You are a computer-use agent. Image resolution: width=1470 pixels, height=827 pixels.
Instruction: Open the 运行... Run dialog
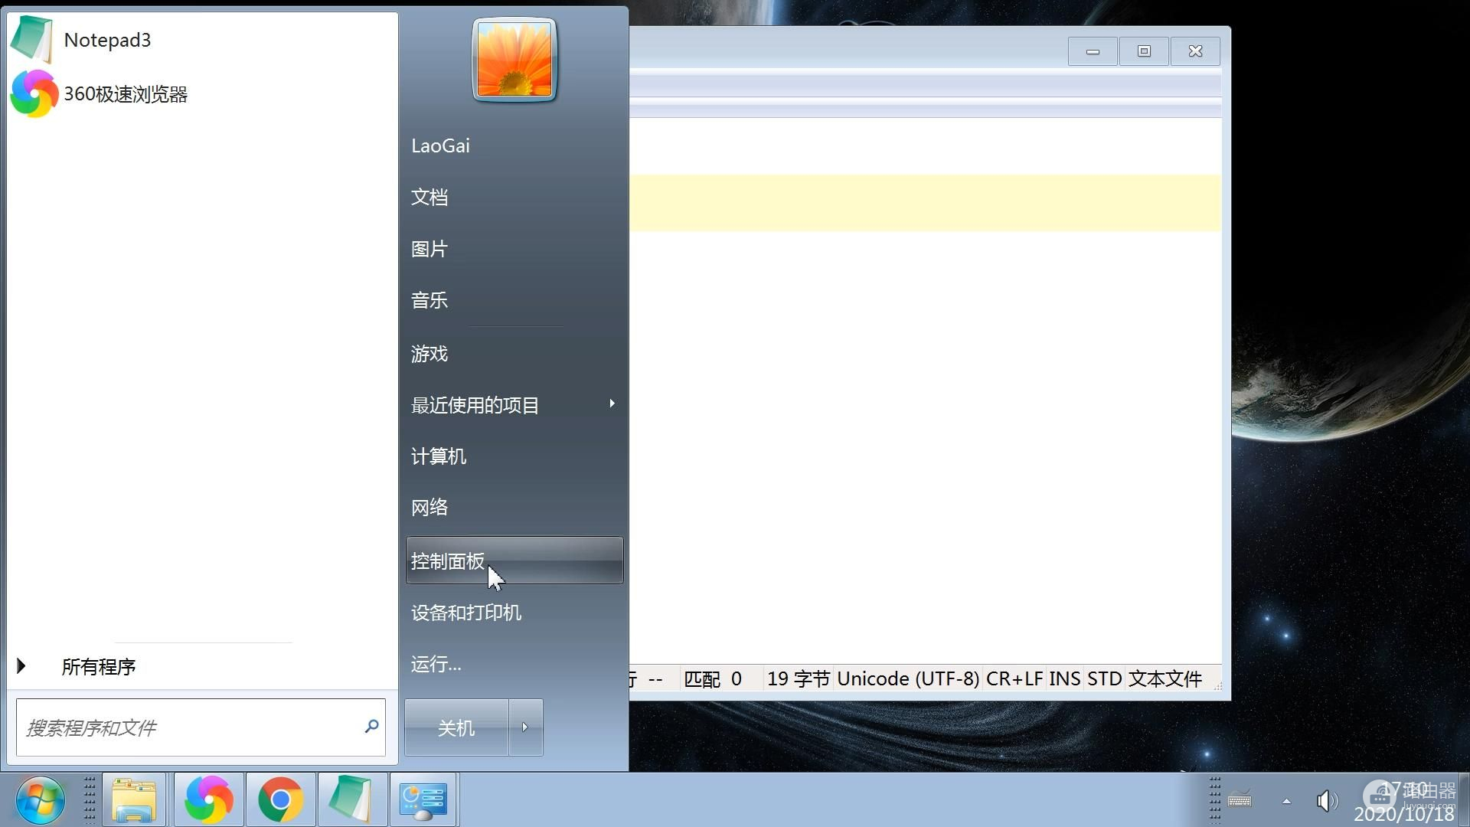tap(436, 664)
